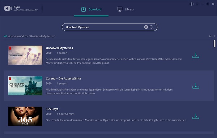Viewport: 217px width, 138px height.
Task: Clear the search field with the X icon
Action: [146, 27]
